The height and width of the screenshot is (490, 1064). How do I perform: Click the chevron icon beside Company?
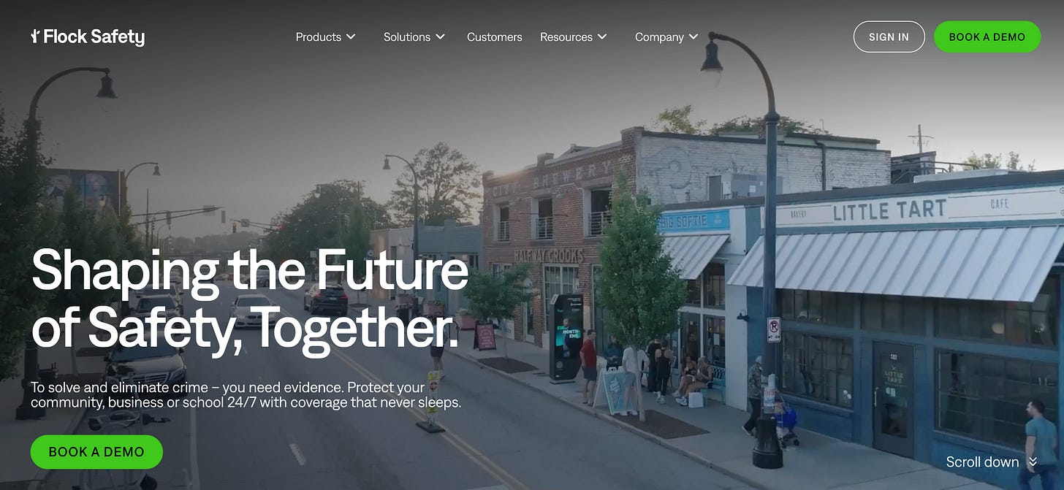click(693, 37)
